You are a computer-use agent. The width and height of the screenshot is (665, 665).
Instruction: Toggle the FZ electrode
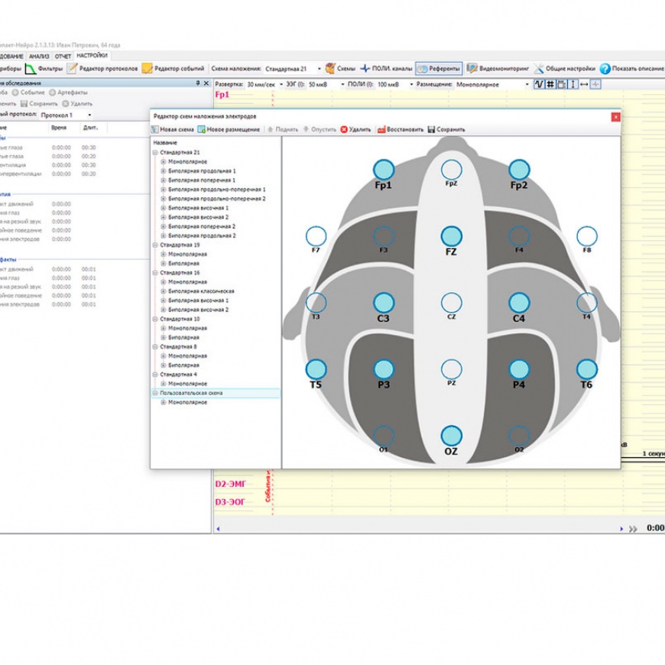(x=451, y=236)
